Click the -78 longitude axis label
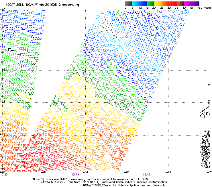This screenshot has width=212, height=187. point(168,172)
